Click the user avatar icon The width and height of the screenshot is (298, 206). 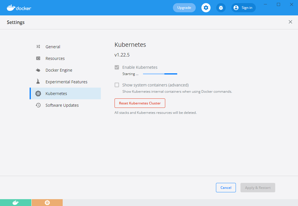point(236,8)
